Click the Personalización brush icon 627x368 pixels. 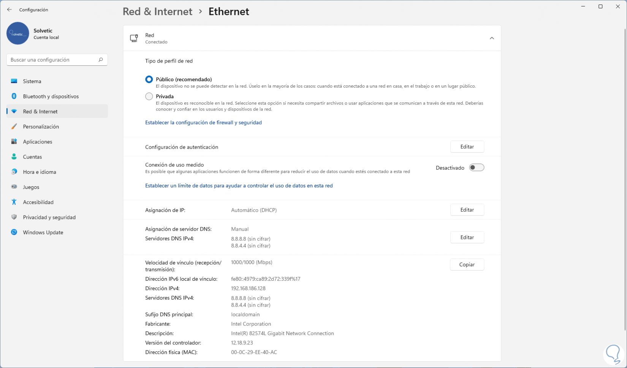click(14, 127)
